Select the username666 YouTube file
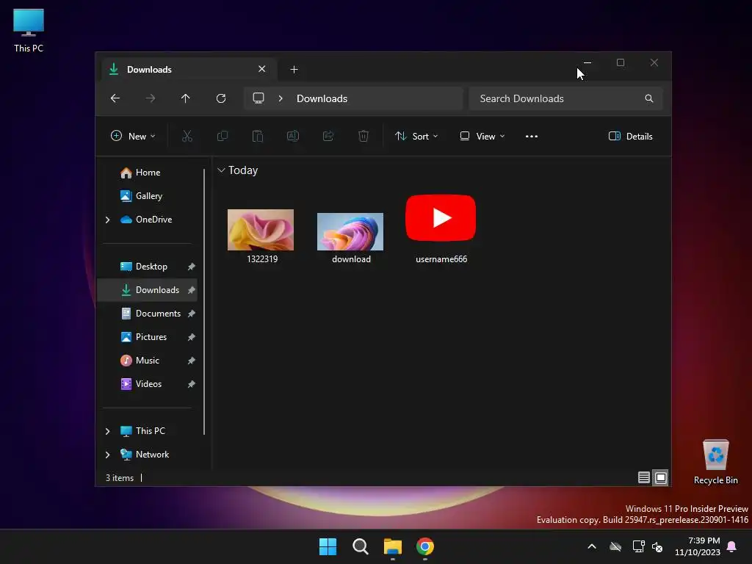This screenshot has width=752, height=564. (x=441, y=229)
